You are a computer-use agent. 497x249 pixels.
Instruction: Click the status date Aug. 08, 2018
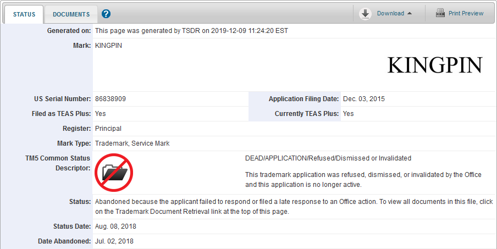click(x=115, y=226)
